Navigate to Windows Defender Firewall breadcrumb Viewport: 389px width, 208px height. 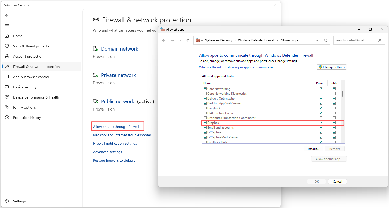256,40
